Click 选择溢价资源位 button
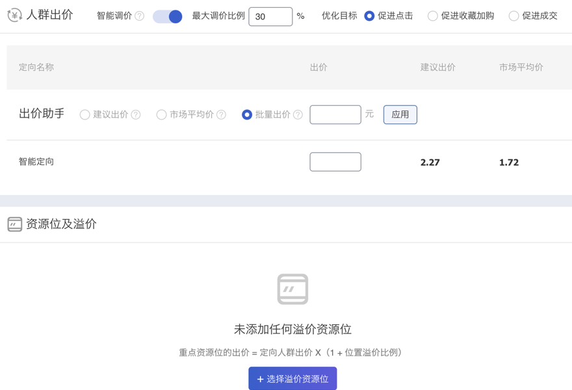The width and height of the screenshot is (572, 390). point(292,379)
